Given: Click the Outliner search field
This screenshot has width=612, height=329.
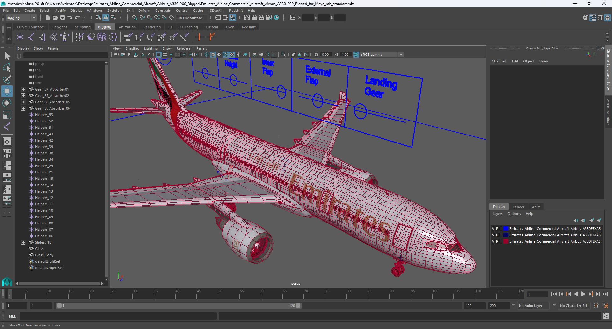Looking at the screenshot, I should coord(65,56).
